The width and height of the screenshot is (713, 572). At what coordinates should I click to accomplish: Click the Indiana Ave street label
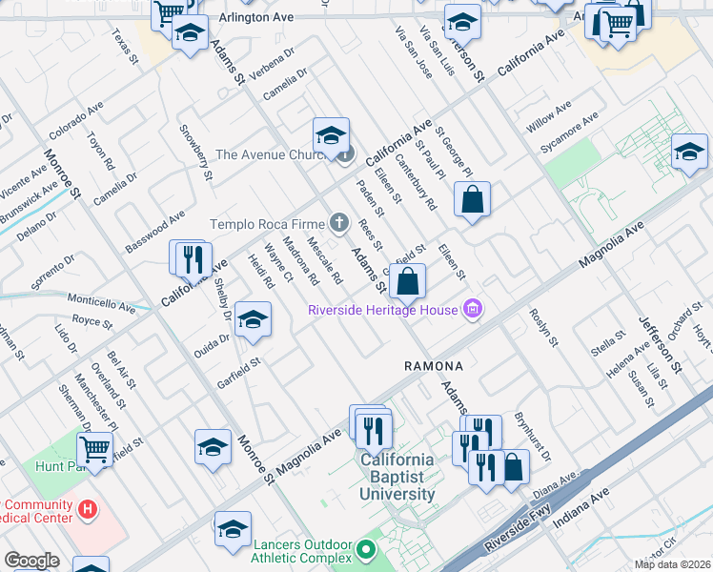(x=581, y=508)
